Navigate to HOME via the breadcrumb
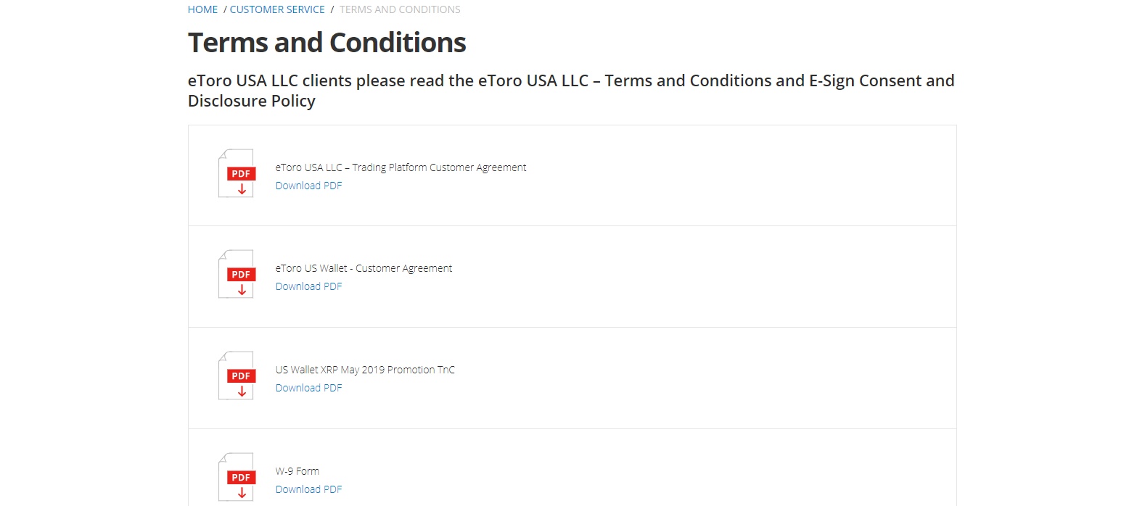Image resolution: width=1145 pixels, height=506 pixels. [x=202, y=9]
